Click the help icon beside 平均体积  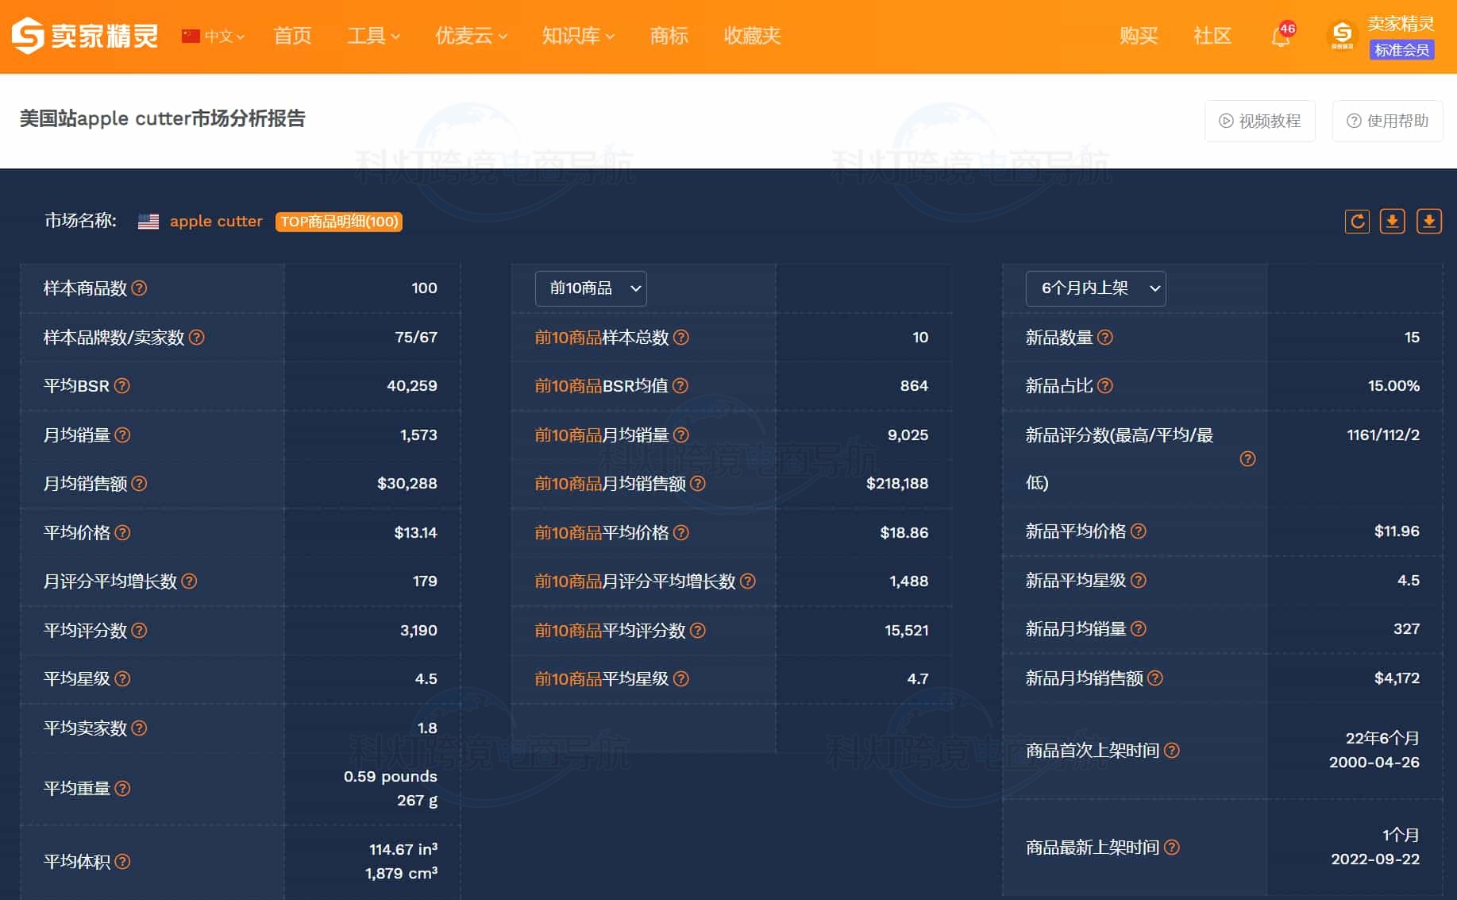122,862
